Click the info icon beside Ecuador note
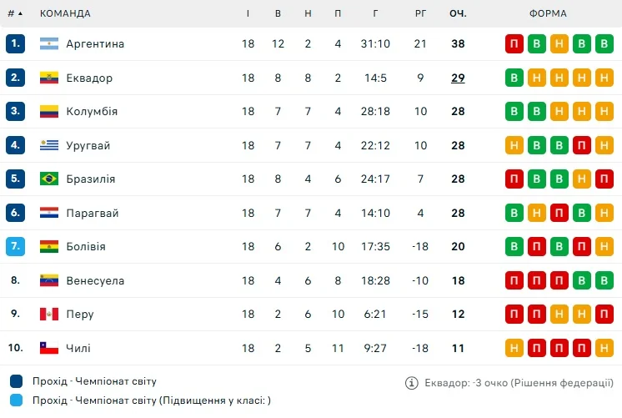Screen dimensions: 622x418 click(x=411, y=383)
